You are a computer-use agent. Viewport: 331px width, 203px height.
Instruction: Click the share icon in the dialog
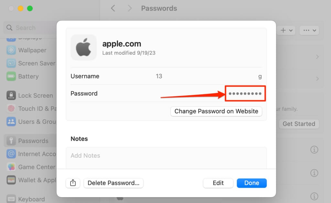(73, 183)
